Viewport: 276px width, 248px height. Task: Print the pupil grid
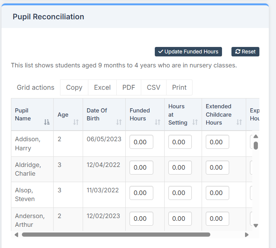pos(179,87)
